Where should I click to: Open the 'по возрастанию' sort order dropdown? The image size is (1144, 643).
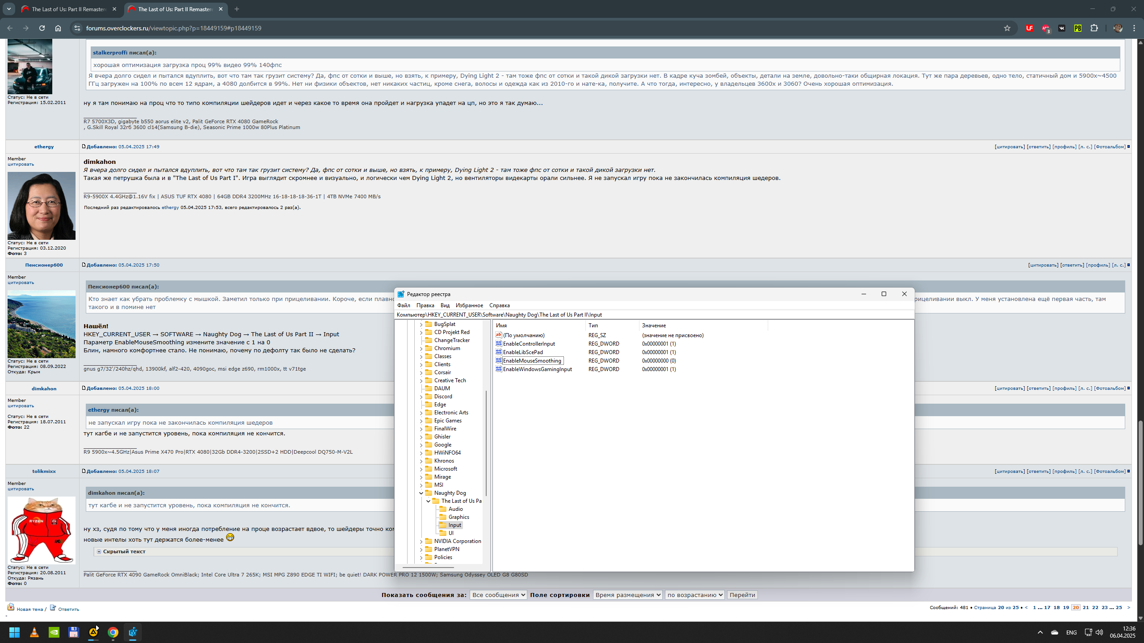694,595
